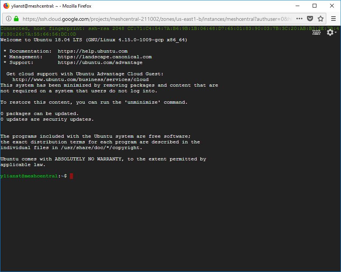This screenshot has height=272, width=341.
Task: Open site information icon in address bar
Action: pyautogui.click(x=8, y=19)
